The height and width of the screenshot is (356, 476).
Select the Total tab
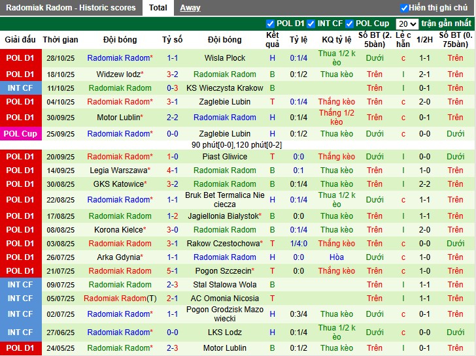tap(158, 8)
